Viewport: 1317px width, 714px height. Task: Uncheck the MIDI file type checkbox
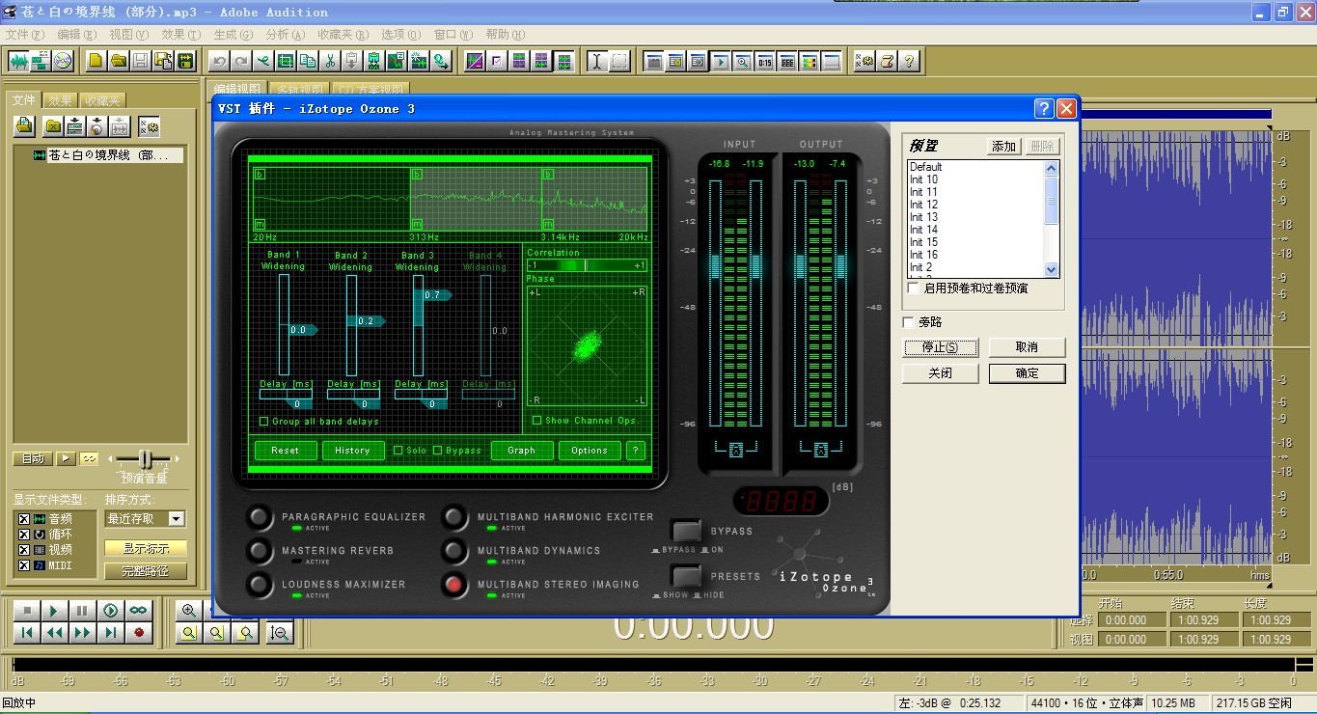pyautogui.click(x=24, y=565)
